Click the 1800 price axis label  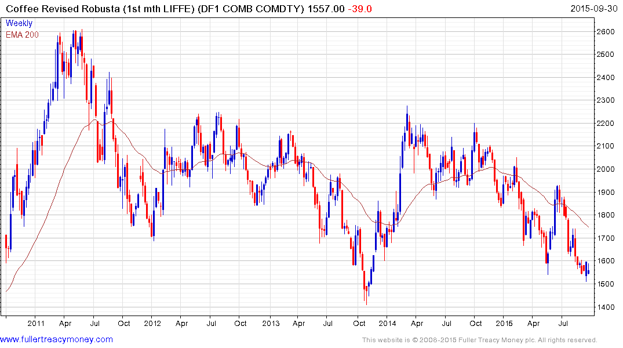pyautogui.click(x=606, y=215)
